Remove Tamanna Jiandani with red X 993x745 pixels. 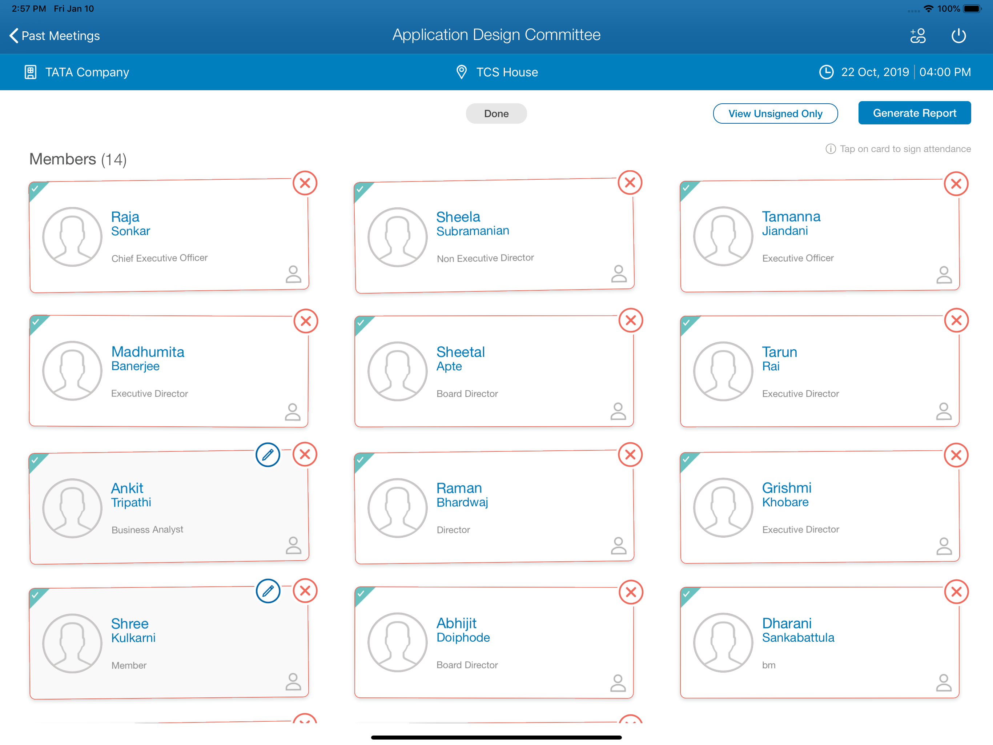click(x=956, y=183)
